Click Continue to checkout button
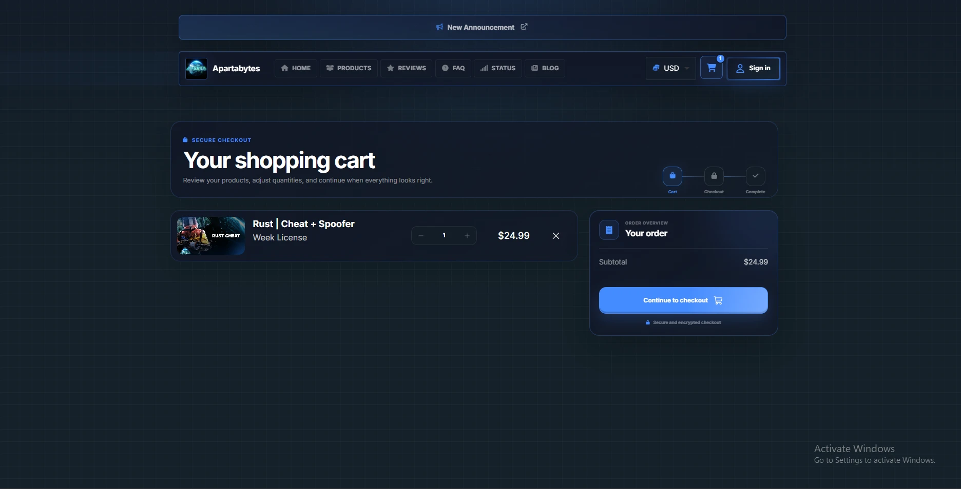Image resolution: width=961 pixels, height=489 pixels. pyautogui.click(x=683, y=300)
